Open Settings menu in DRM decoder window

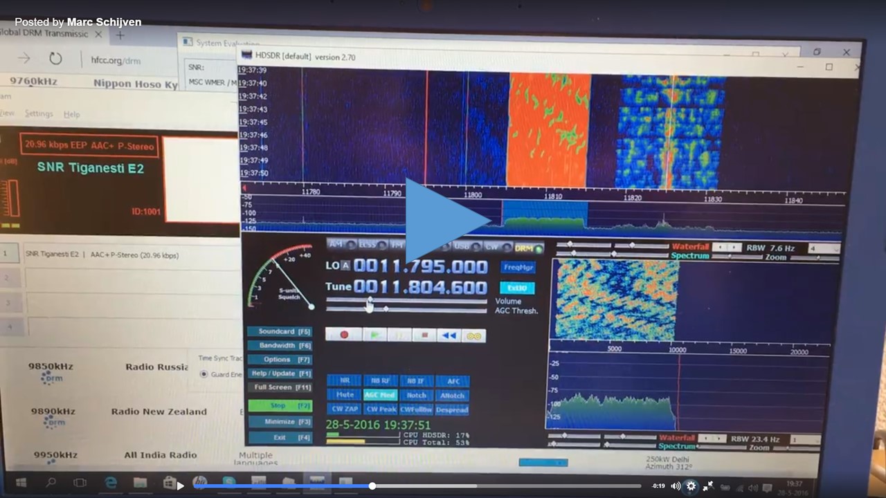(x=39, y=113)
